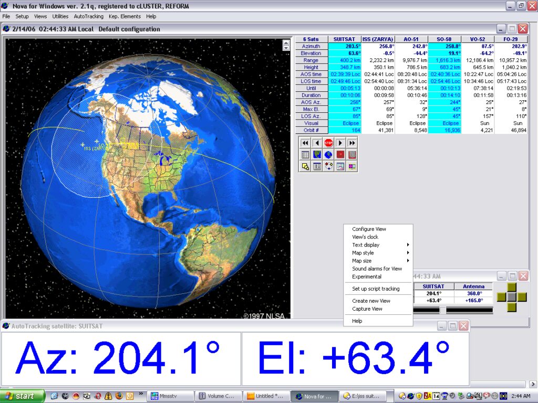The width and height of the screenshot is (538, 403).
Task: Open the grid table view icon
Action: point(305,155)
